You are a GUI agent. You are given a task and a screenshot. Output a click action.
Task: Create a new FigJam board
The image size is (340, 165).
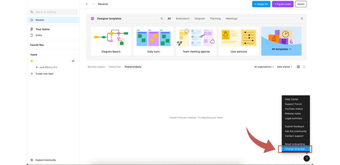(283, 4)
